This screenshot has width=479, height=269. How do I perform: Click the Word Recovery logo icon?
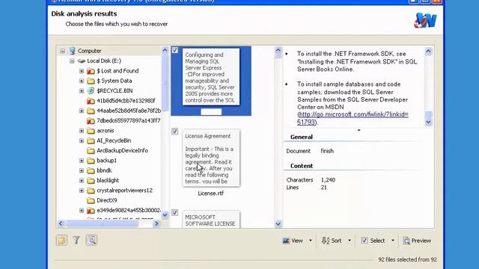[x=425, y=20]
